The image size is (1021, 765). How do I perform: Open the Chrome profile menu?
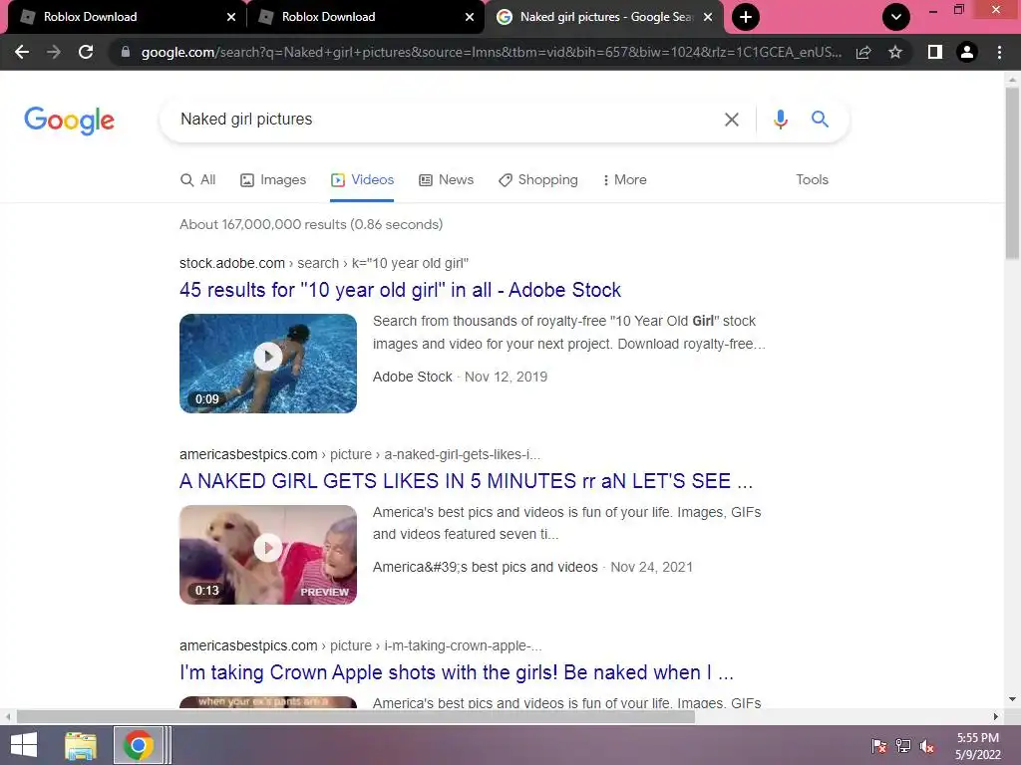point(967,52)
